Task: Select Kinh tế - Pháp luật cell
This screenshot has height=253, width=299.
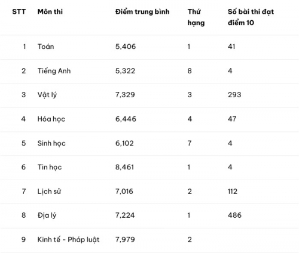Action: point(68,239)
